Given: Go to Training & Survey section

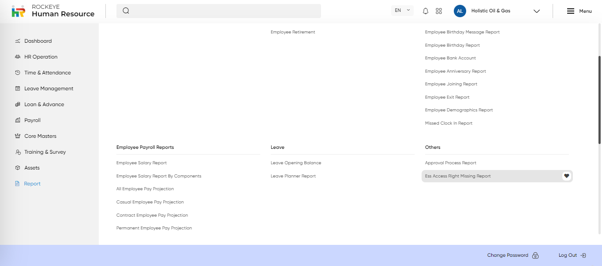Looking at the screenshot, I should point(45,152).
